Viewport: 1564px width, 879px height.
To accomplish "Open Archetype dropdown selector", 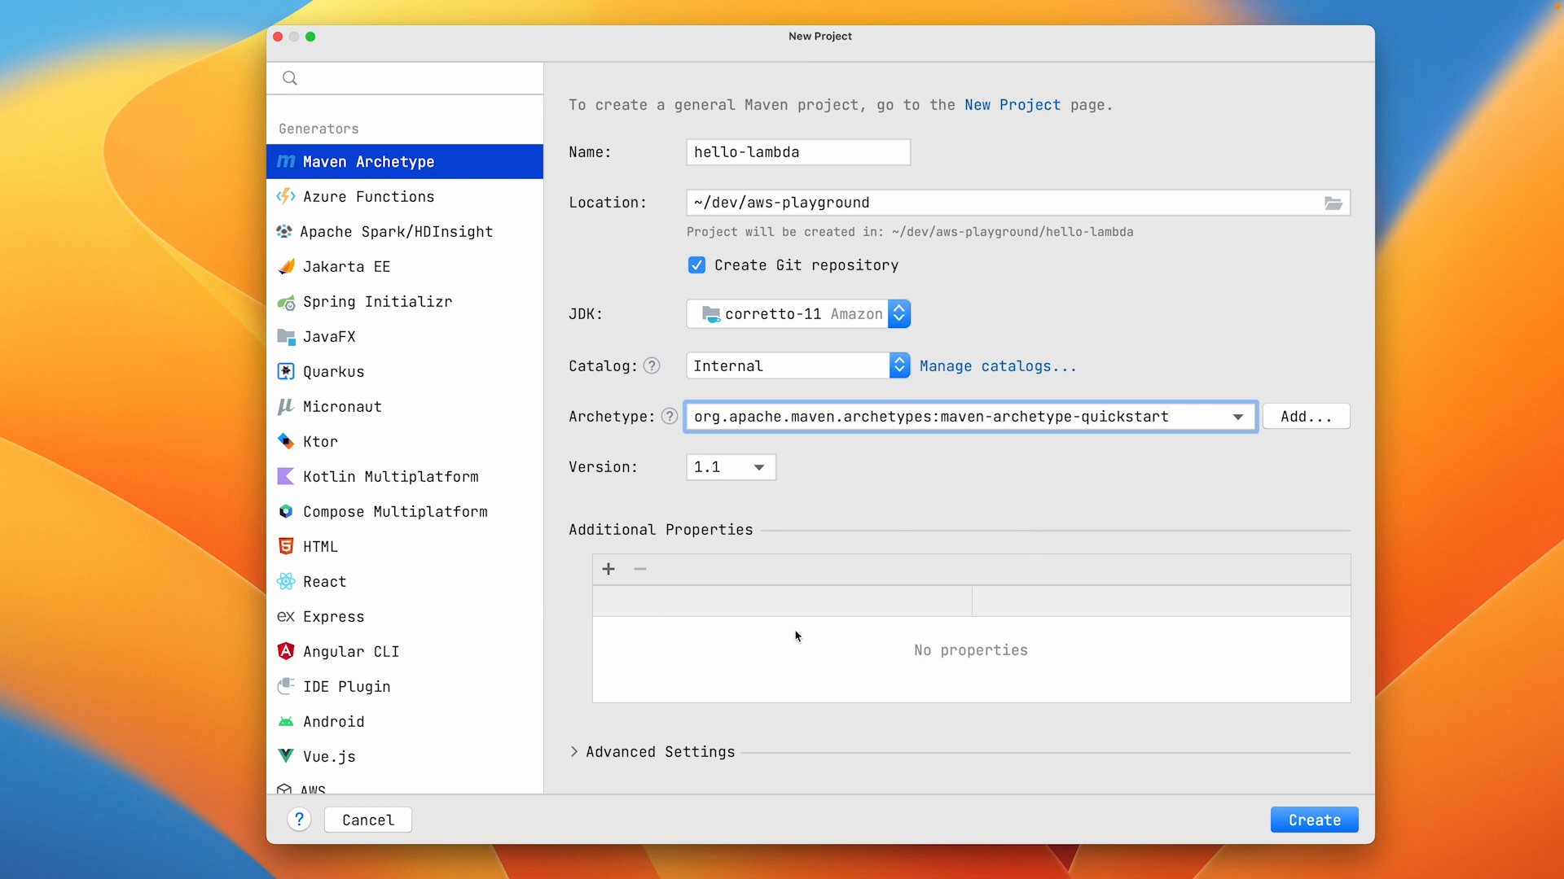I will (x=1237, y=417).
